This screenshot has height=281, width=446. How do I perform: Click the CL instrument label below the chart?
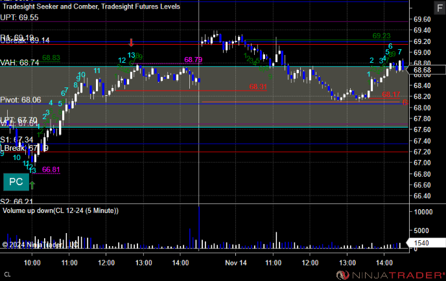(x=7, y=275)
